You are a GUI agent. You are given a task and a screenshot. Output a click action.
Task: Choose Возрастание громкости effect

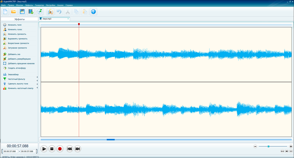pyautogui.click(x=18, y=43)
